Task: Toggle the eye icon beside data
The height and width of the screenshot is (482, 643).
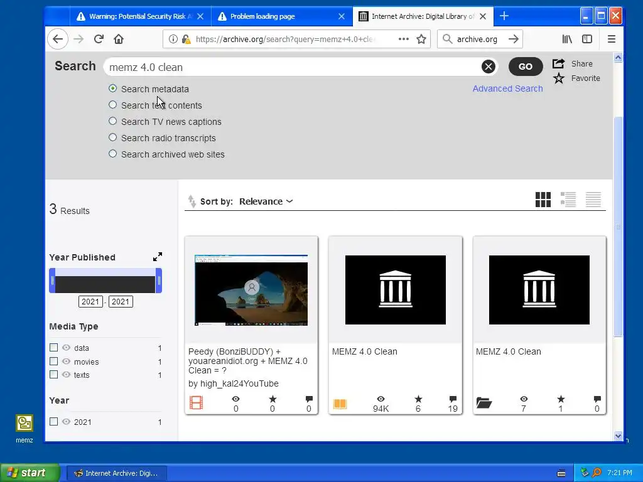Action: click(66, 348)
